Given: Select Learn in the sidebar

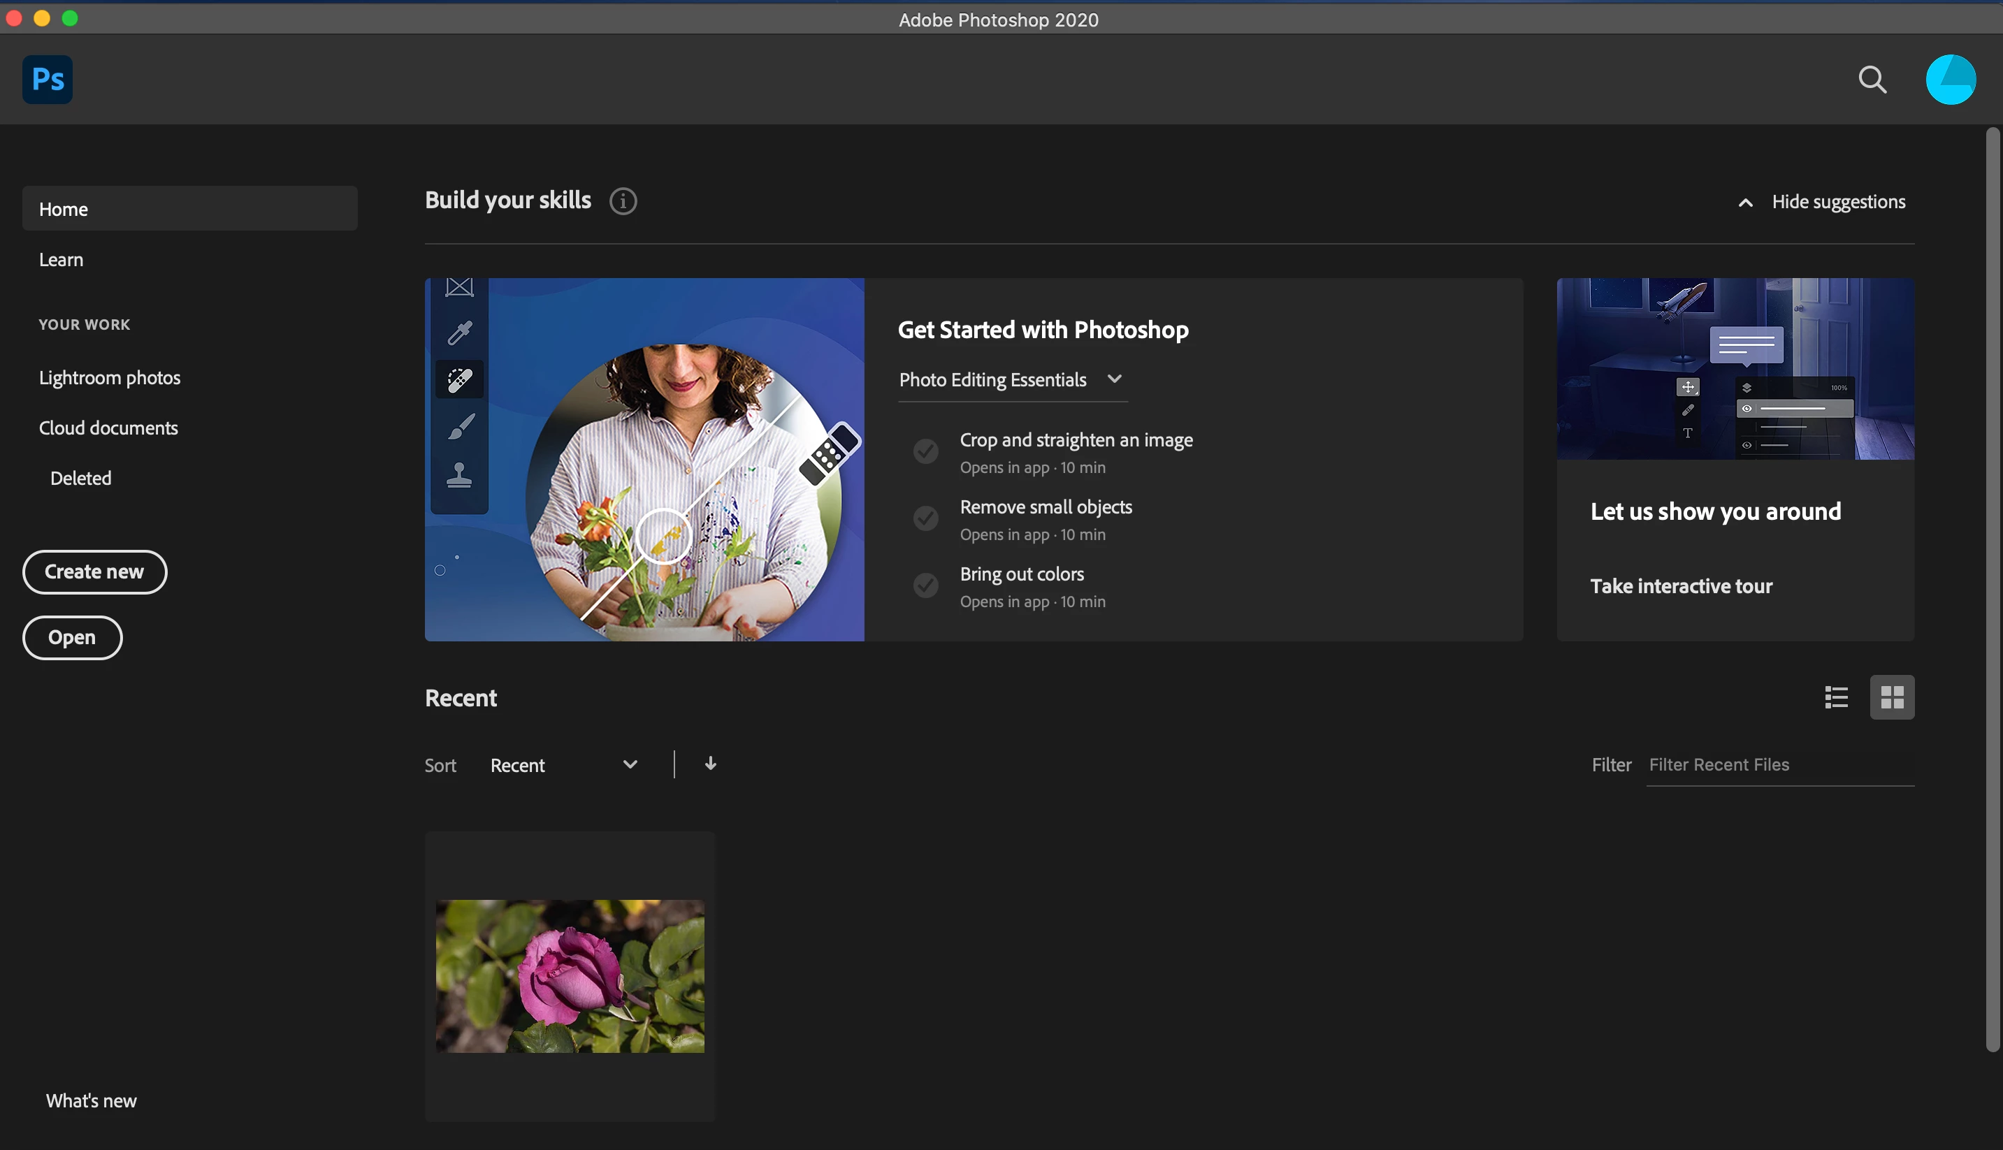Looking at the screenshot, I should 61,260.
